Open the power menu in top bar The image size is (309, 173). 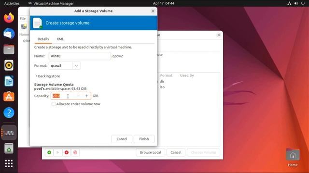303,3
